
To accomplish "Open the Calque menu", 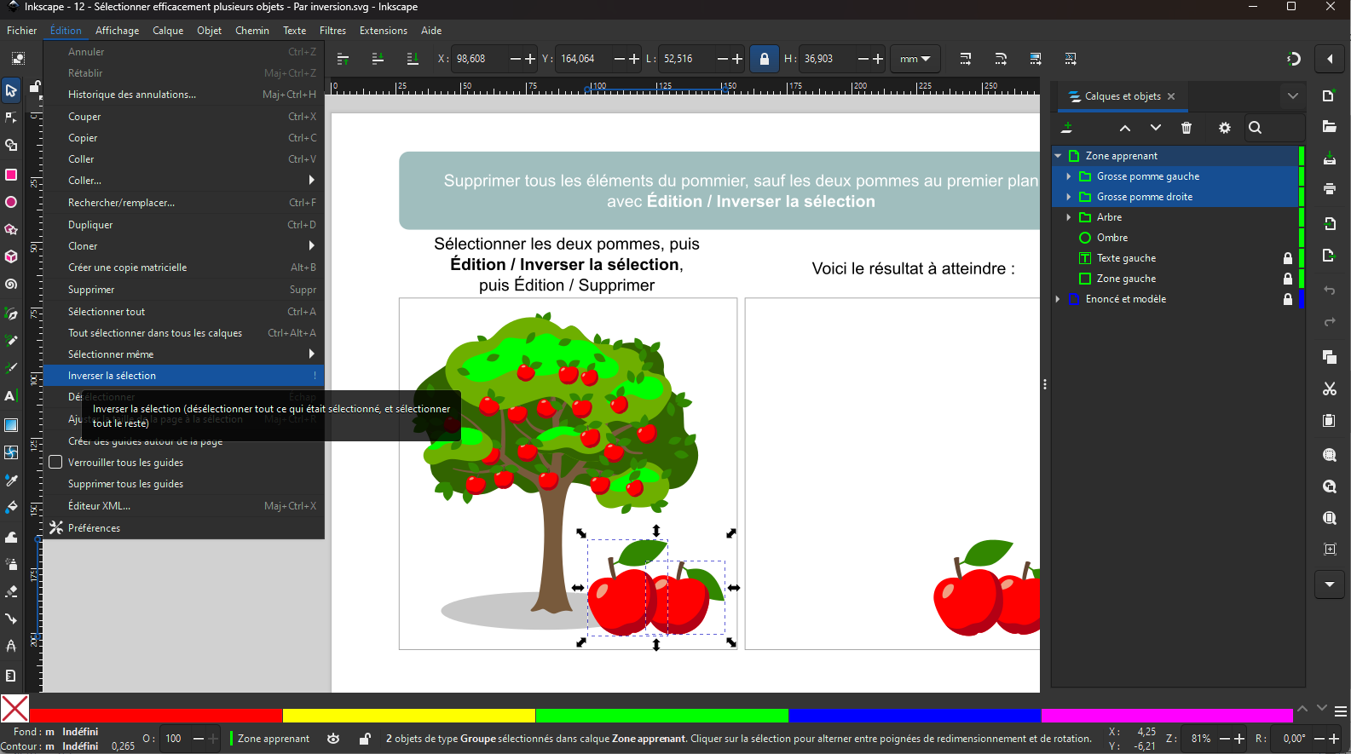I will point(168,31).
